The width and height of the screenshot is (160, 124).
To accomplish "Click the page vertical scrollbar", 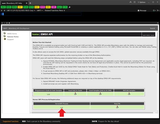I will pos(157,53).
